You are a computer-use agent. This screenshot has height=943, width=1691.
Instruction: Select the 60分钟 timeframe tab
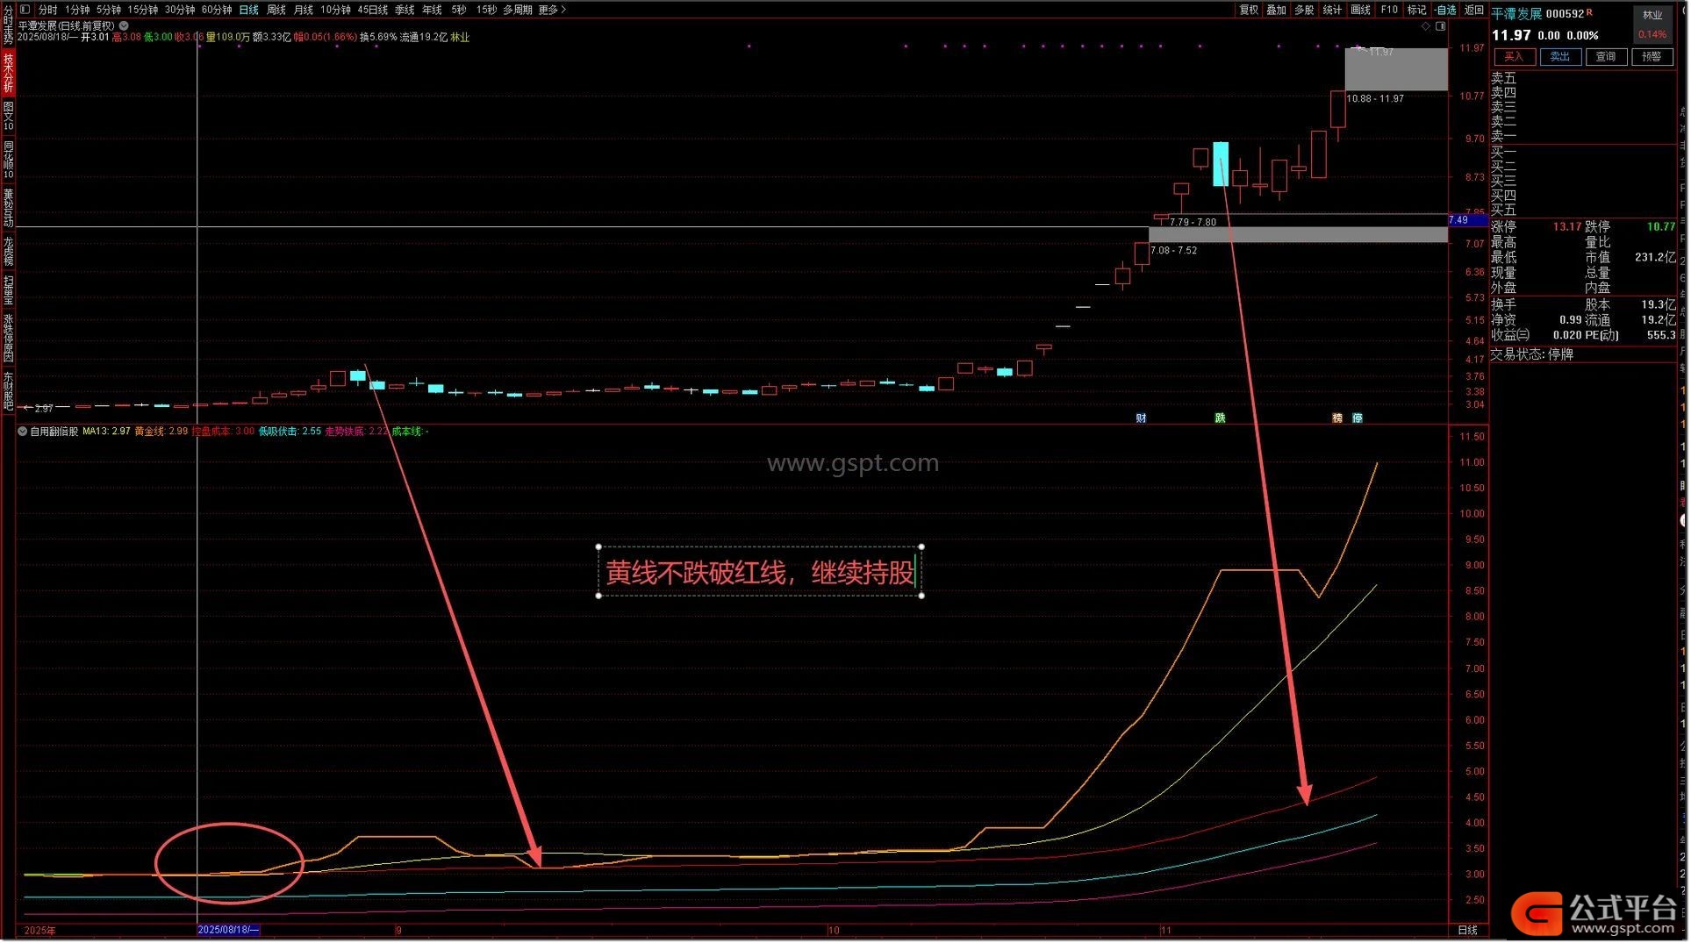(216, 10)
